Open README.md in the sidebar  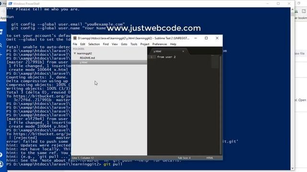(87, 58)
